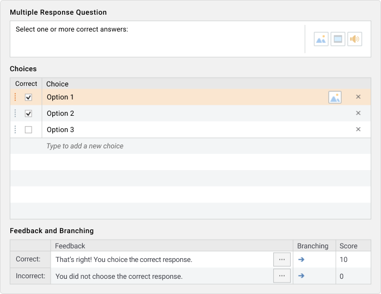The image size is (381, 294).
Task: Select the 'Incorrect:' feedback row label
Action: click(x=30, y=276)
